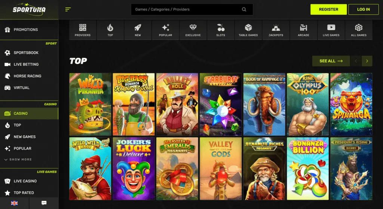Click the Sportsbook soccer ball icon
The height and width of the screenshot is (209, 383).
(x=7, y=53)
